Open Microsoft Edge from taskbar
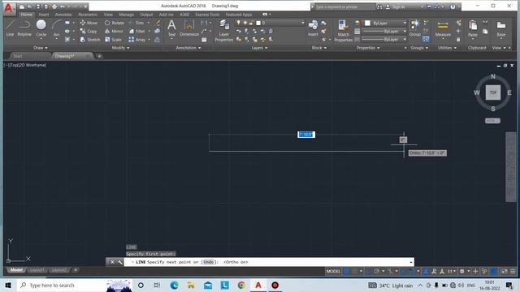The height and width of the screenshot is (292, 520). tap(174, 285)
